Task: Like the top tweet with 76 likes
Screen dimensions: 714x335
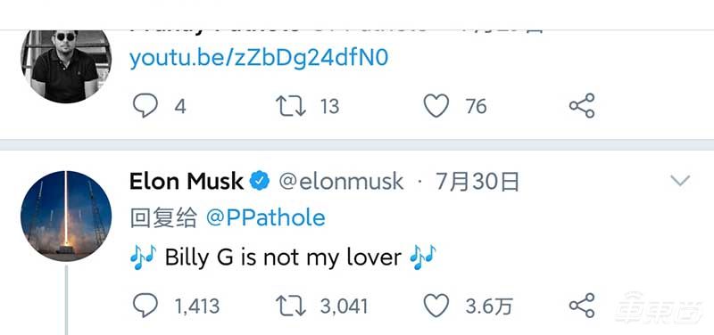Action: 436,106
